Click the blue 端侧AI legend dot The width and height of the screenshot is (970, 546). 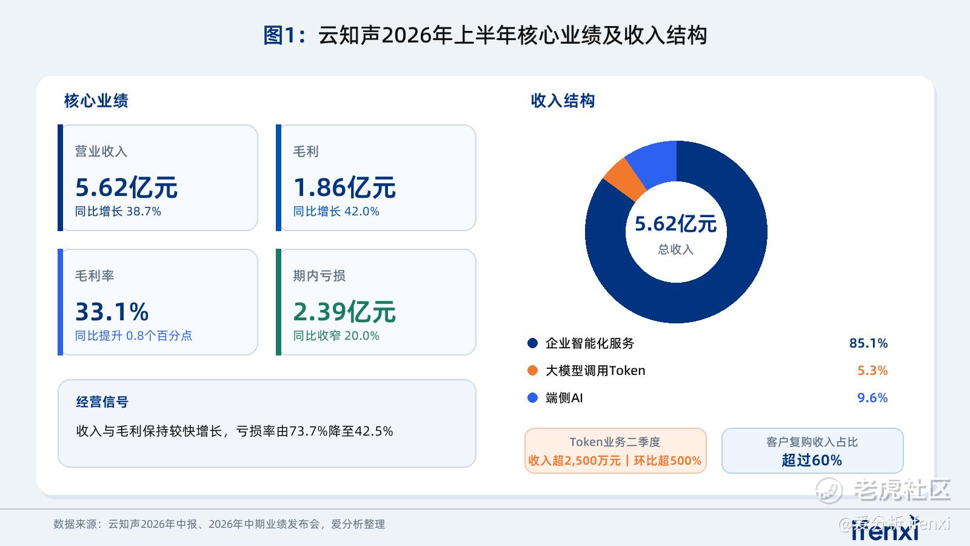533,398
